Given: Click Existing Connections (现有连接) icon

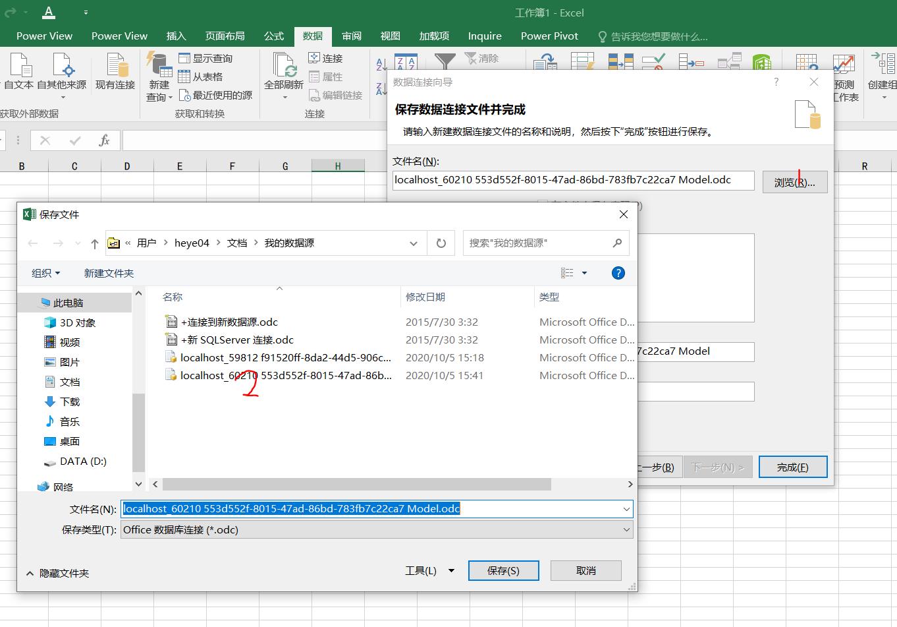Looking at the screenshot, I should coord(116,66).
